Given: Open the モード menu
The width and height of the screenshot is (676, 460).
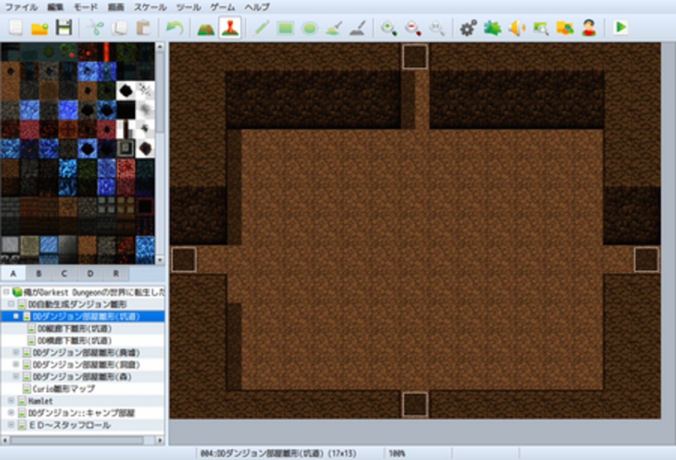Looking at the screenshot, I should coord(85,7).
